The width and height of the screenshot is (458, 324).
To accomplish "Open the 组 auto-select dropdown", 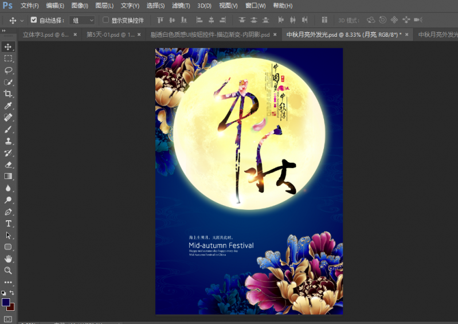I will [x=82, y=20].
